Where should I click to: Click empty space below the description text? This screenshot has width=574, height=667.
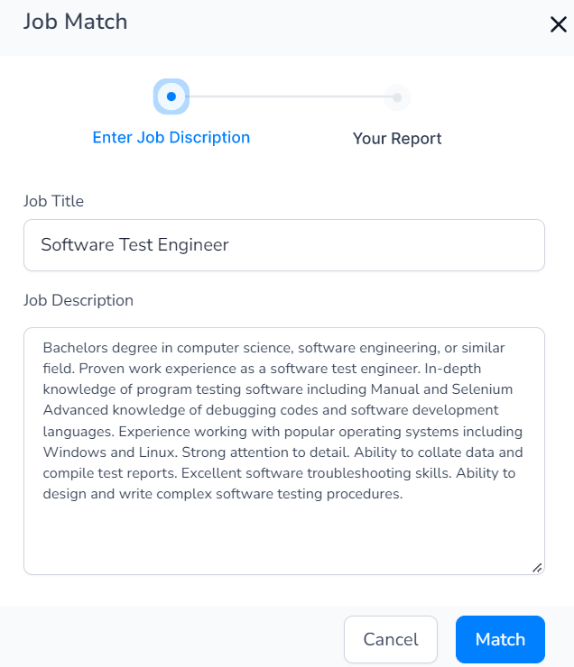click(x=284, y=538)
